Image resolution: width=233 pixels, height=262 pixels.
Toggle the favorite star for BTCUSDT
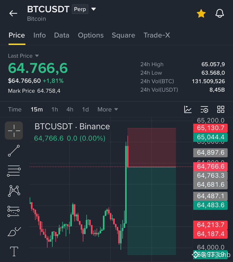click(201, 14)
